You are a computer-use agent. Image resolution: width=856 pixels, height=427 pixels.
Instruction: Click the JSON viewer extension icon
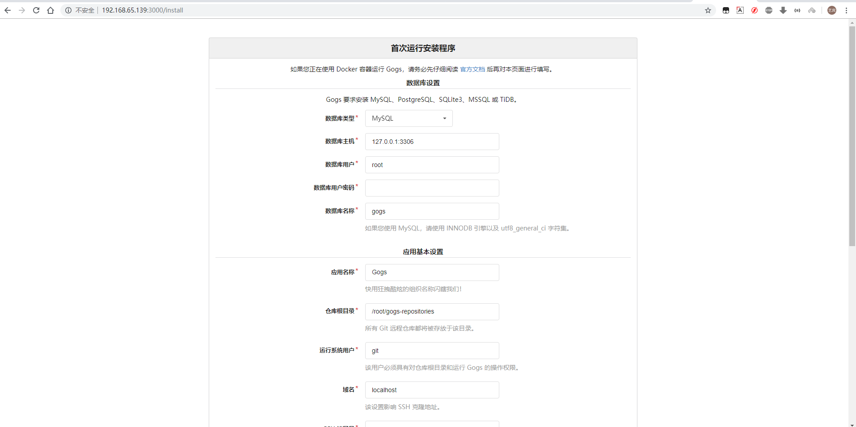[x=797, y=10]
